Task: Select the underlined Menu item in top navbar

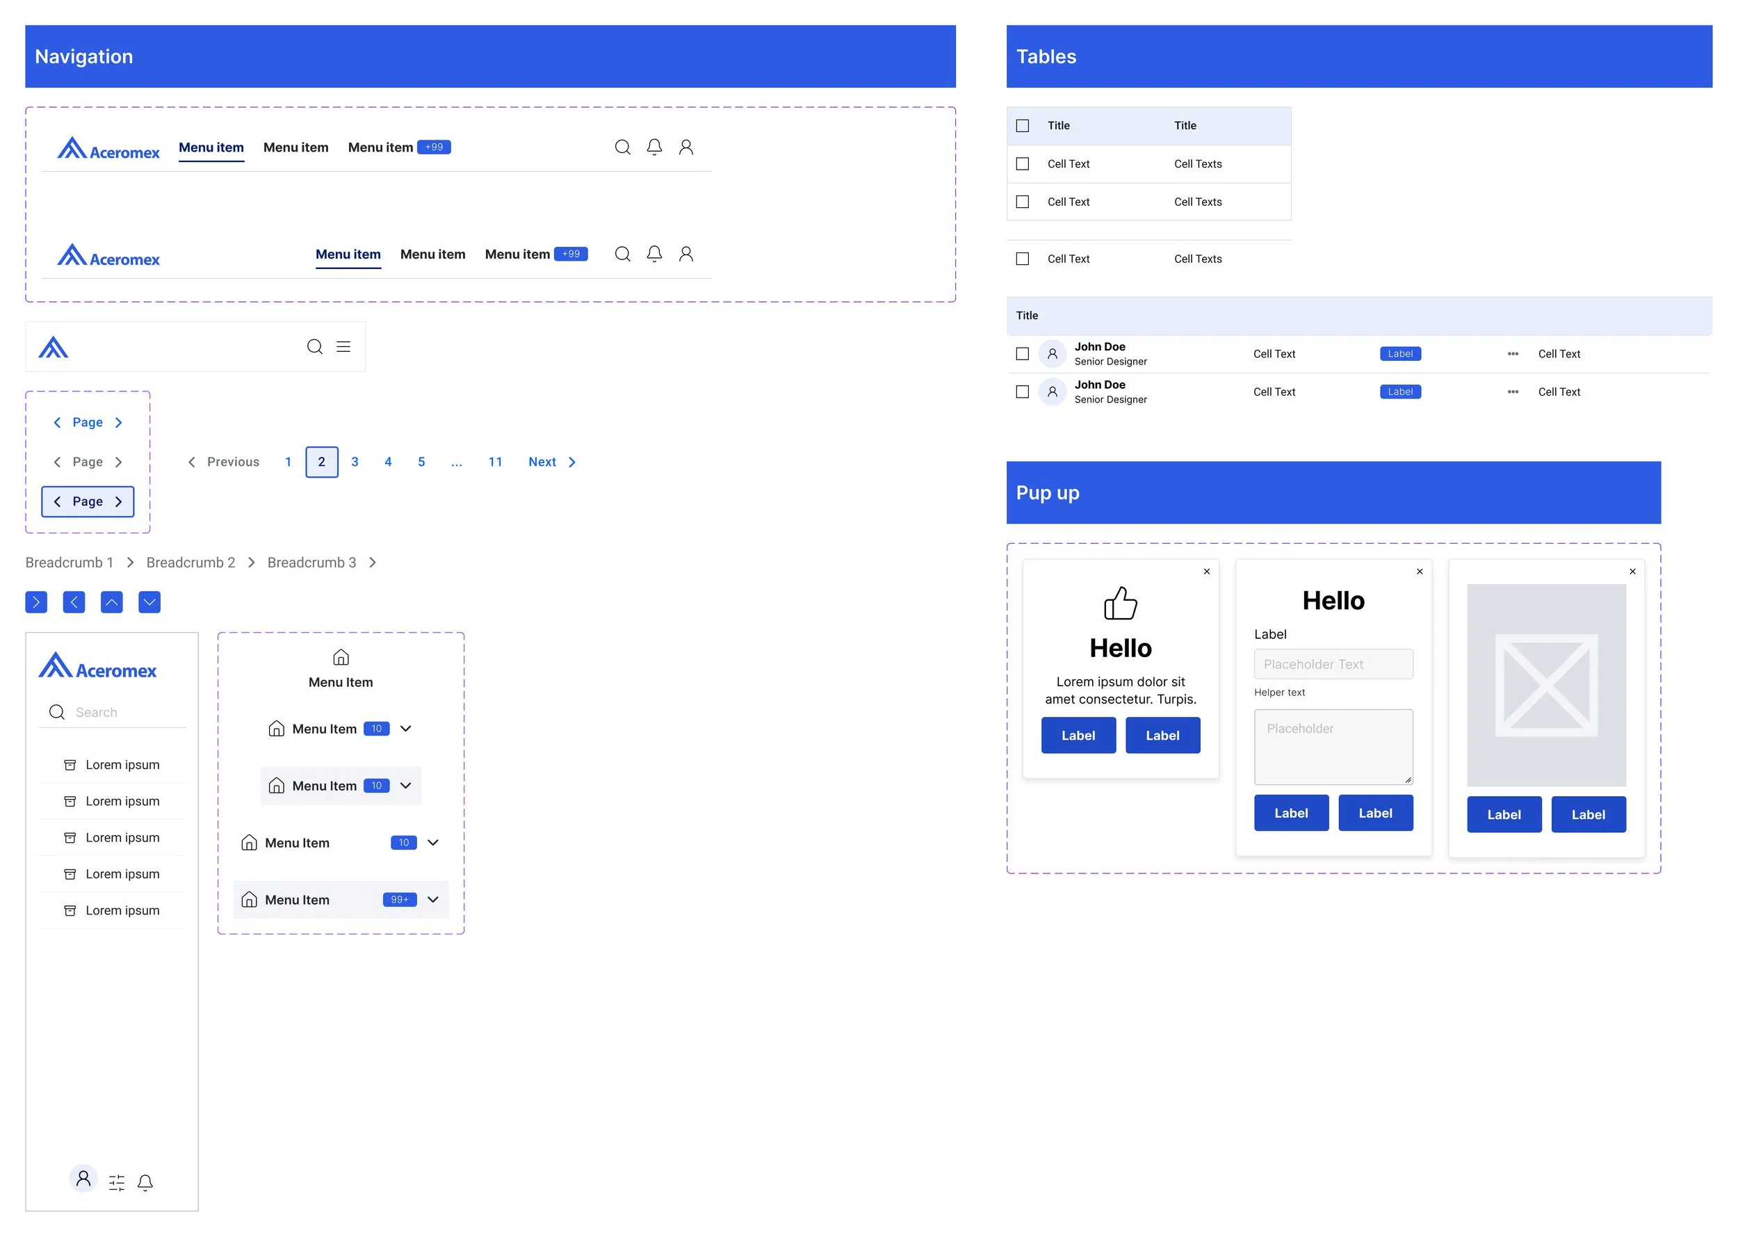Action: click(x=211, y=148)
